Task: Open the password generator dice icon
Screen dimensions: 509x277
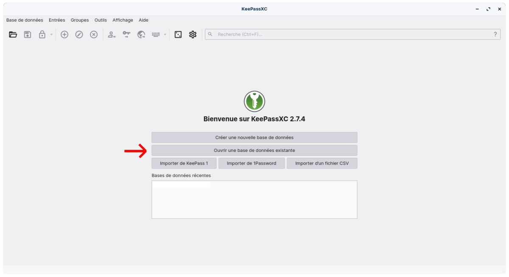Action: pos(178,35)
